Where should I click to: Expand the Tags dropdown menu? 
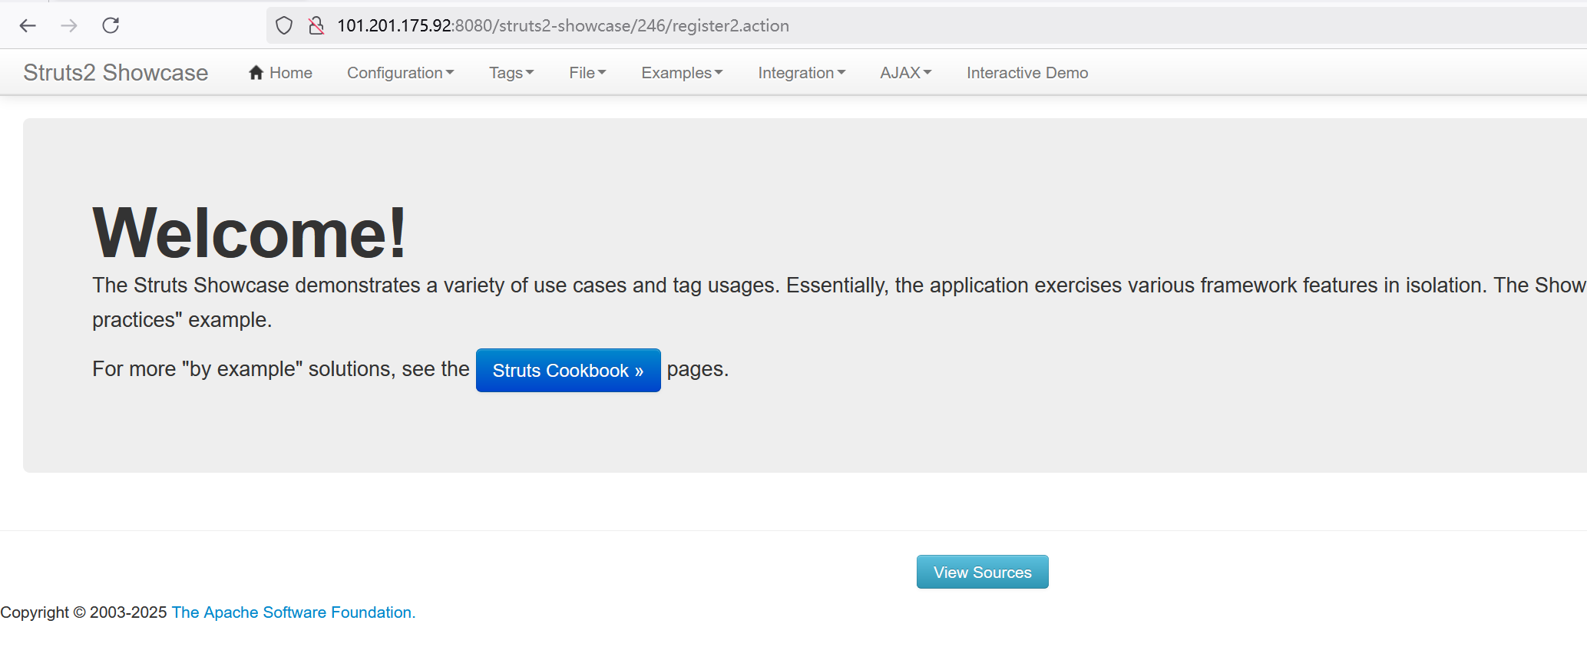pyautogui.click(x=511, y=72)
